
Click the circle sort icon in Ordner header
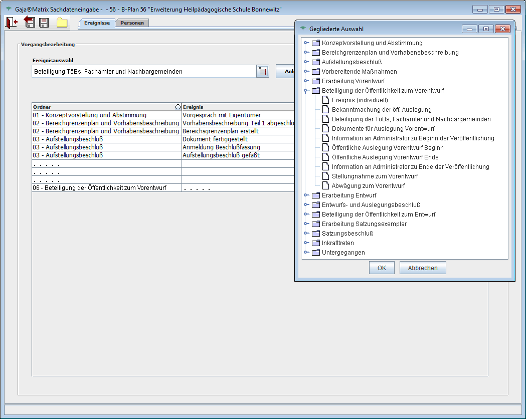(178, 107)
